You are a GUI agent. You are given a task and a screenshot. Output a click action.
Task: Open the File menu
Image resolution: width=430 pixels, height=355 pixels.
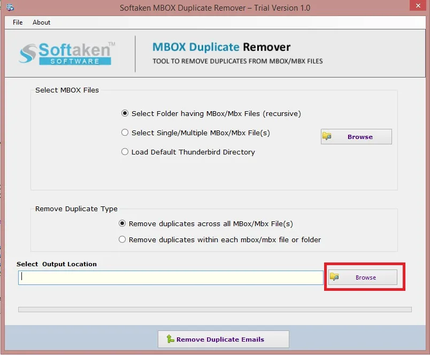(18, 22)
